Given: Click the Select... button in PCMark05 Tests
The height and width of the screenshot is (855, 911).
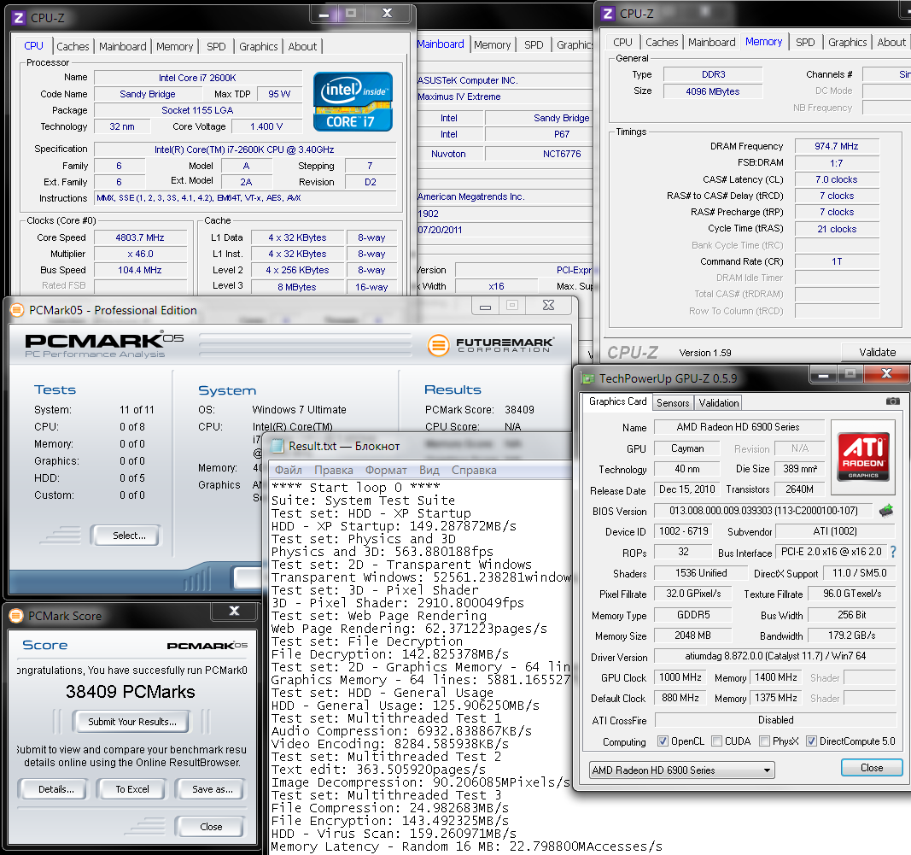Looking at the screenshot, I should 126,536.
